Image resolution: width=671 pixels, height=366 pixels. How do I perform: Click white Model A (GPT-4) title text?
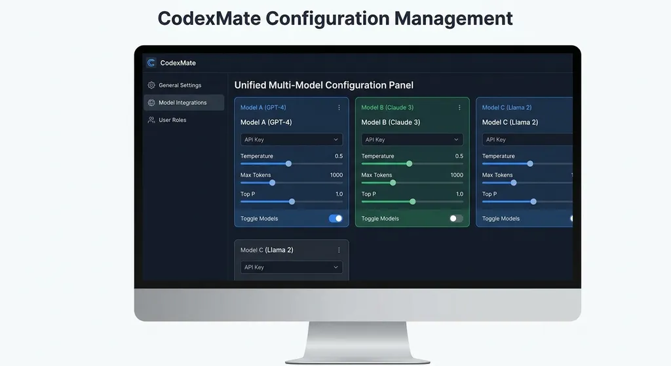[x=266, y=122]
